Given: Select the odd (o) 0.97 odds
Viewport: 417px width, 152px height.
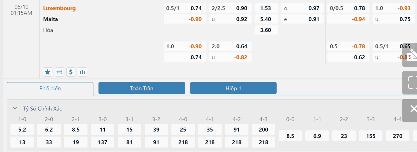Looking at the screenshot, I should point(302,8).
